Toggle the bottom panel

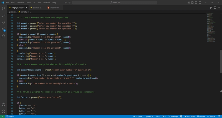[196, 2]
